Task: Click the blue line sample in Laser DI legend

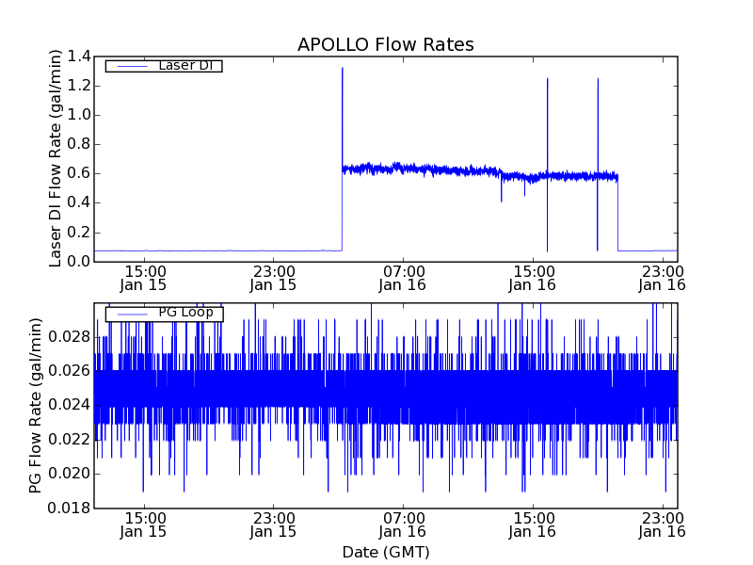Action: coord(131,66)
